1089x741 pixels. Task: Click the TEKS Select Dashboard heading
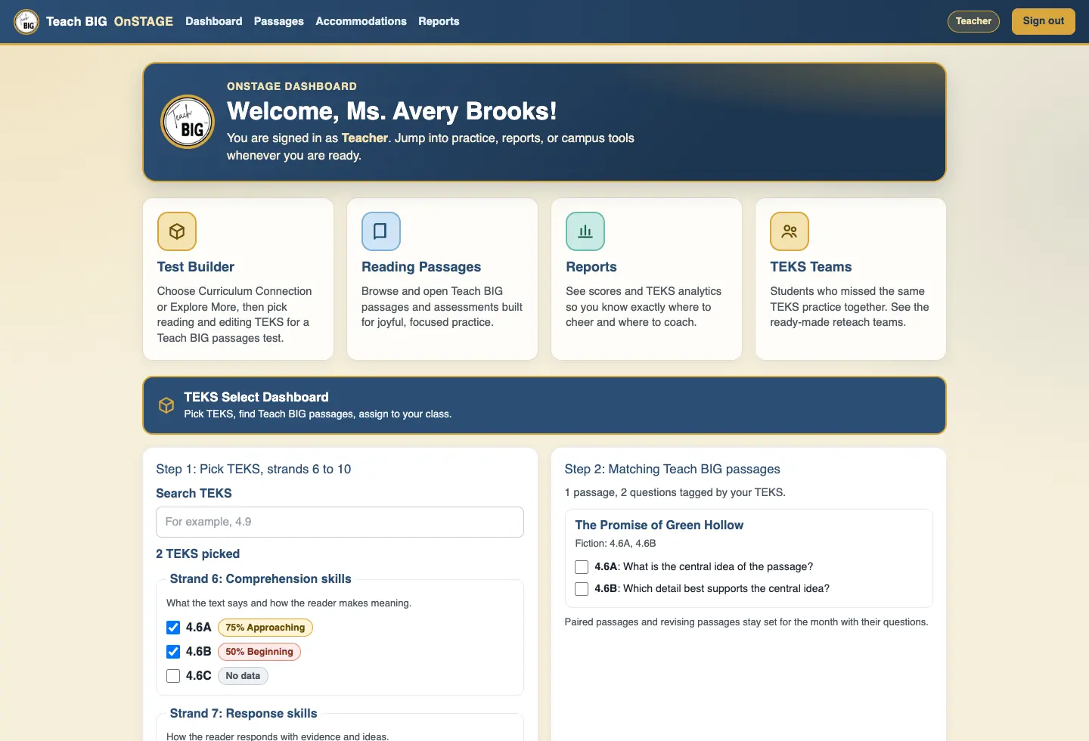click(x=256, y=397)
